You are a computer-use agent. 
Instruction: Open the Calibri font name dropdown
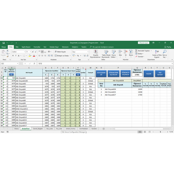[x=25, y=52]
